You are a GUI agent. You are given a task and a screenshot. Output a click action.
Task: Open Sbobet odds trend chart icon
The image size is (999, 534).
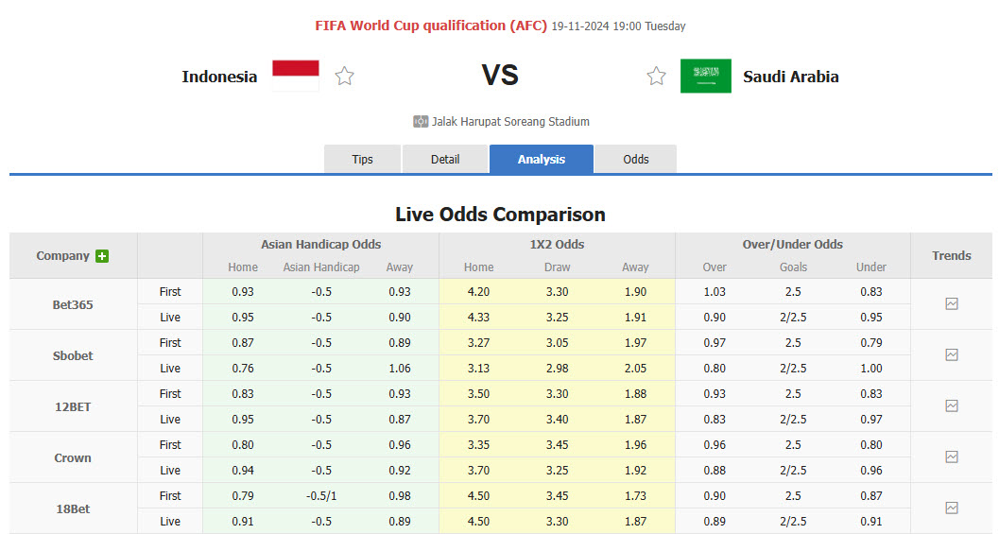951,355
